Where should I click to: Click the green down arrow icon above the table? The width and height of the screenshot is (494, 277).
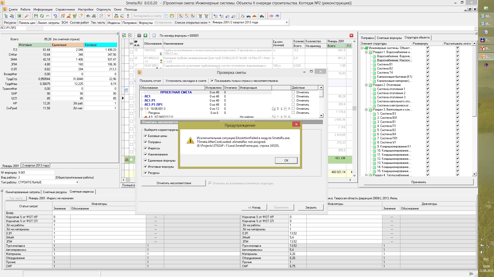click(145, 35)
